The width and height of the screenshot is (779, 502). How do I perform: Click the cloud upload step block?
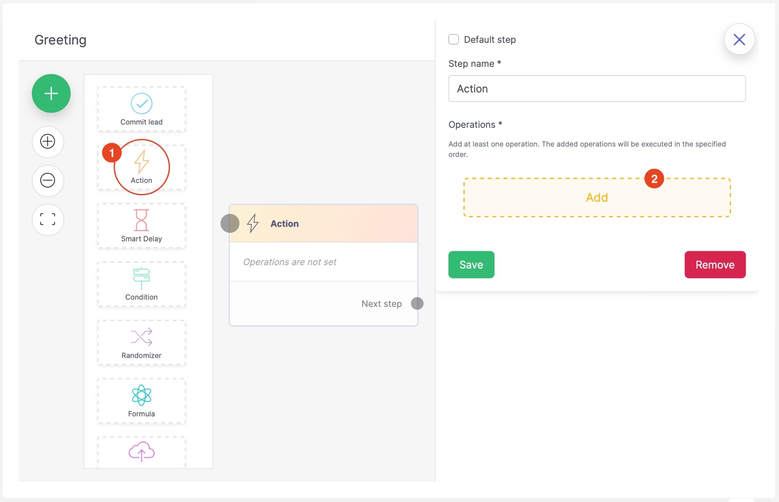pyautogui.click(x=141, y=452)
